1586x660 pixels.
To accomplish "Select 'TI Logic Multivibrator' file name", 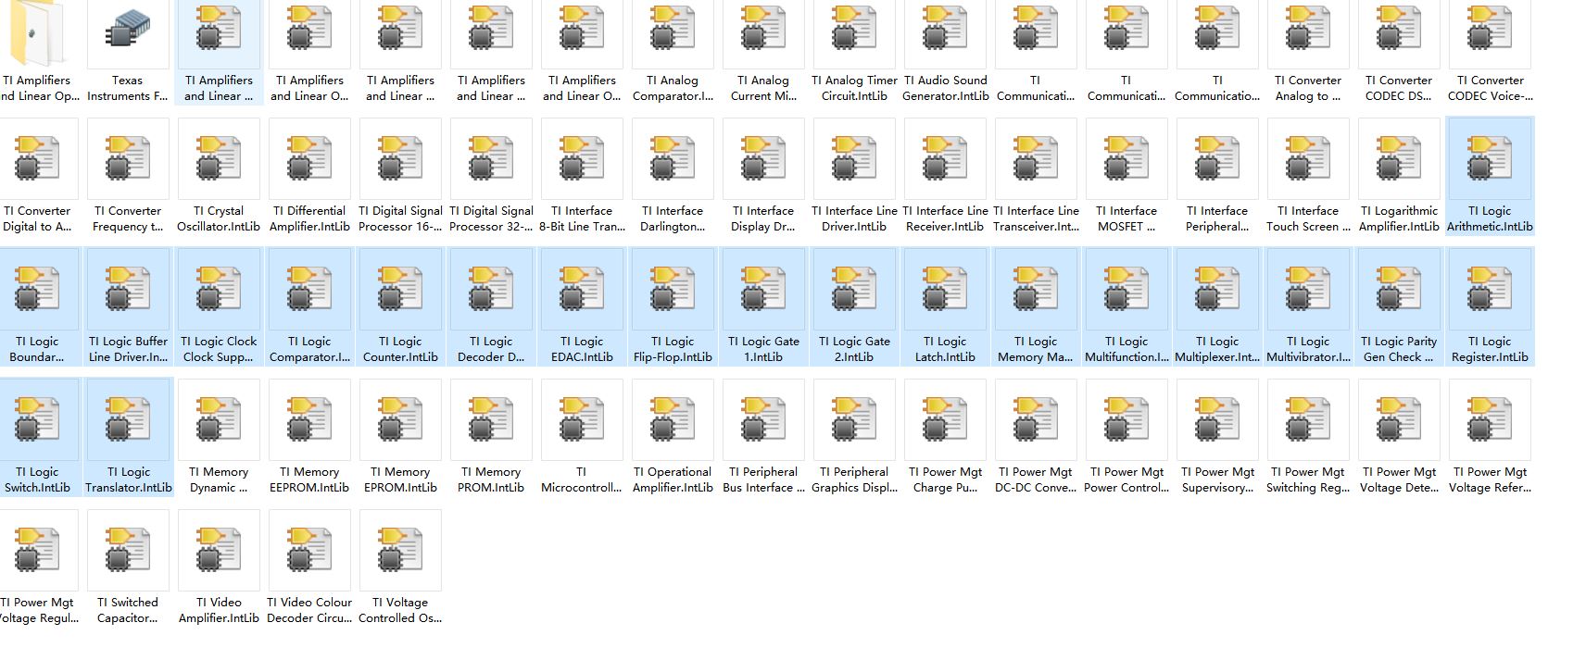I will [1308, 349].
